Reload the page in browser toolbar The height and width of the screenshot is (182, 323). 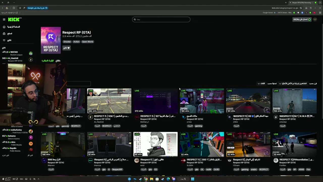click(x=311, y=8)
